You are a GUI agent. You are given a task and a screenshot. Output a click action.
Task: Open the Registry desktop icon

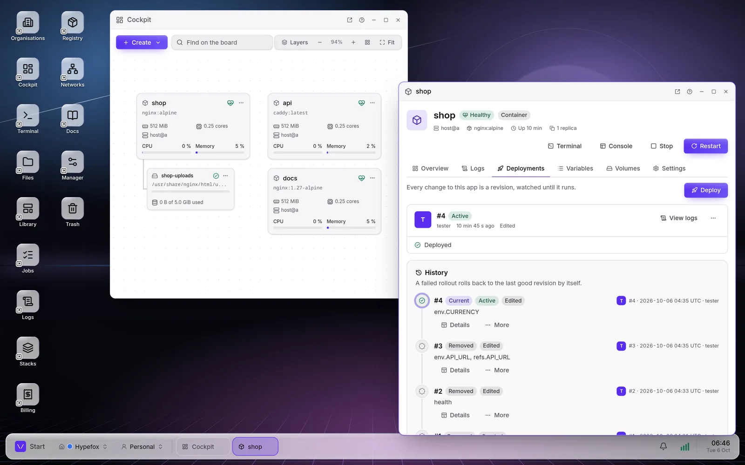click(x=73, y=27)
